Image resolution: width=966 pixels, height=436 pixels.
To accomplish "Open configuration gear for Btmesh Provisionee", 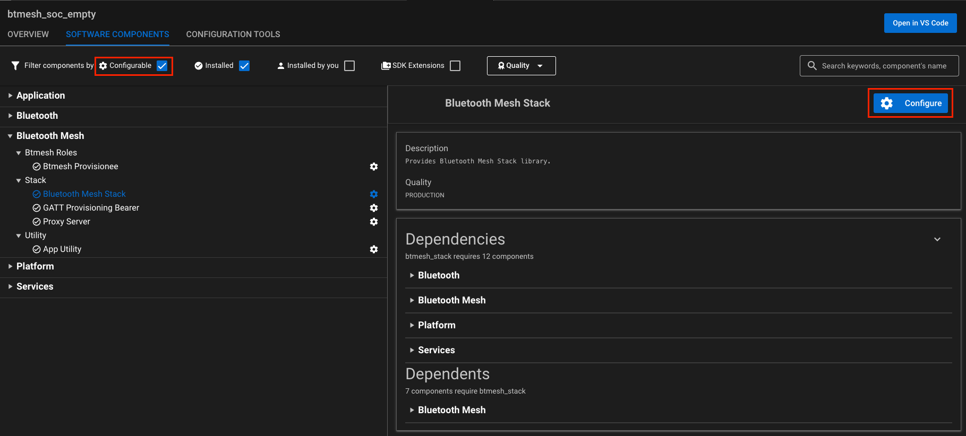I will [x=374, y=167].
